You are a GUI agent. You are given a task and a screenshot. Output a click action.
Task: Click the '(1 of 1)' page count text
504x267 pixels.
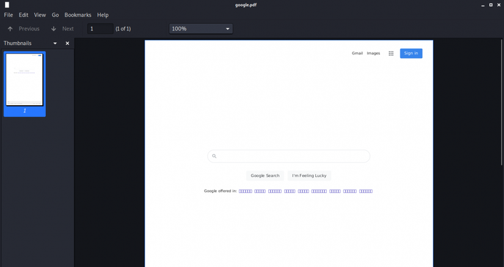pos(123,29)
